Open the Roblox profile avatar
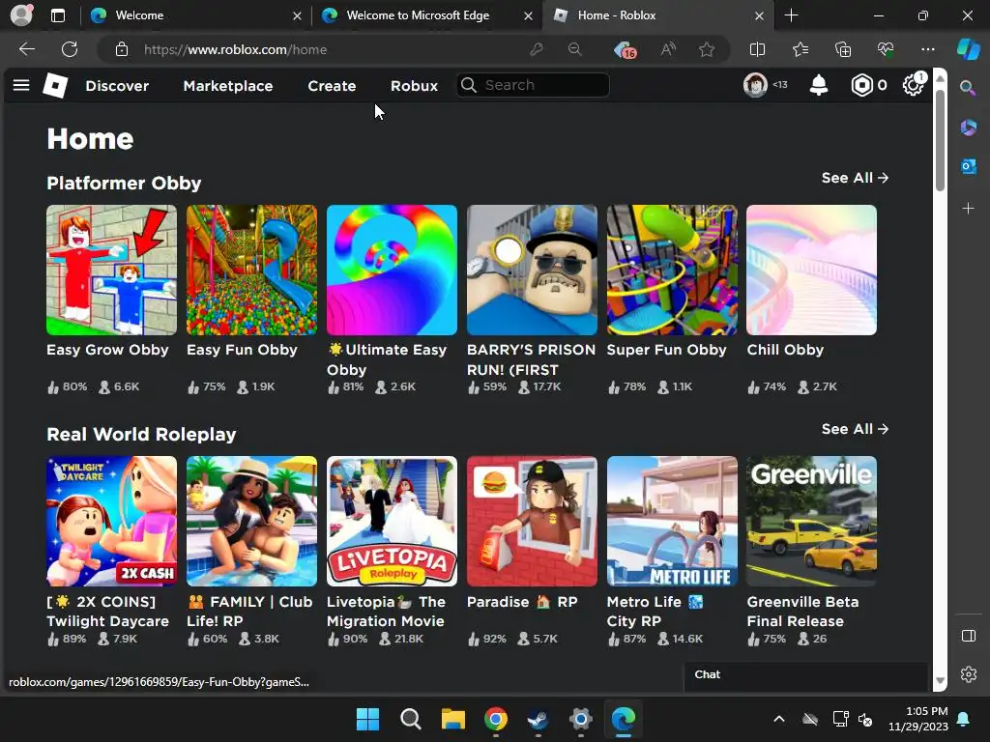The image size is (990, 742). click(754, 85)
